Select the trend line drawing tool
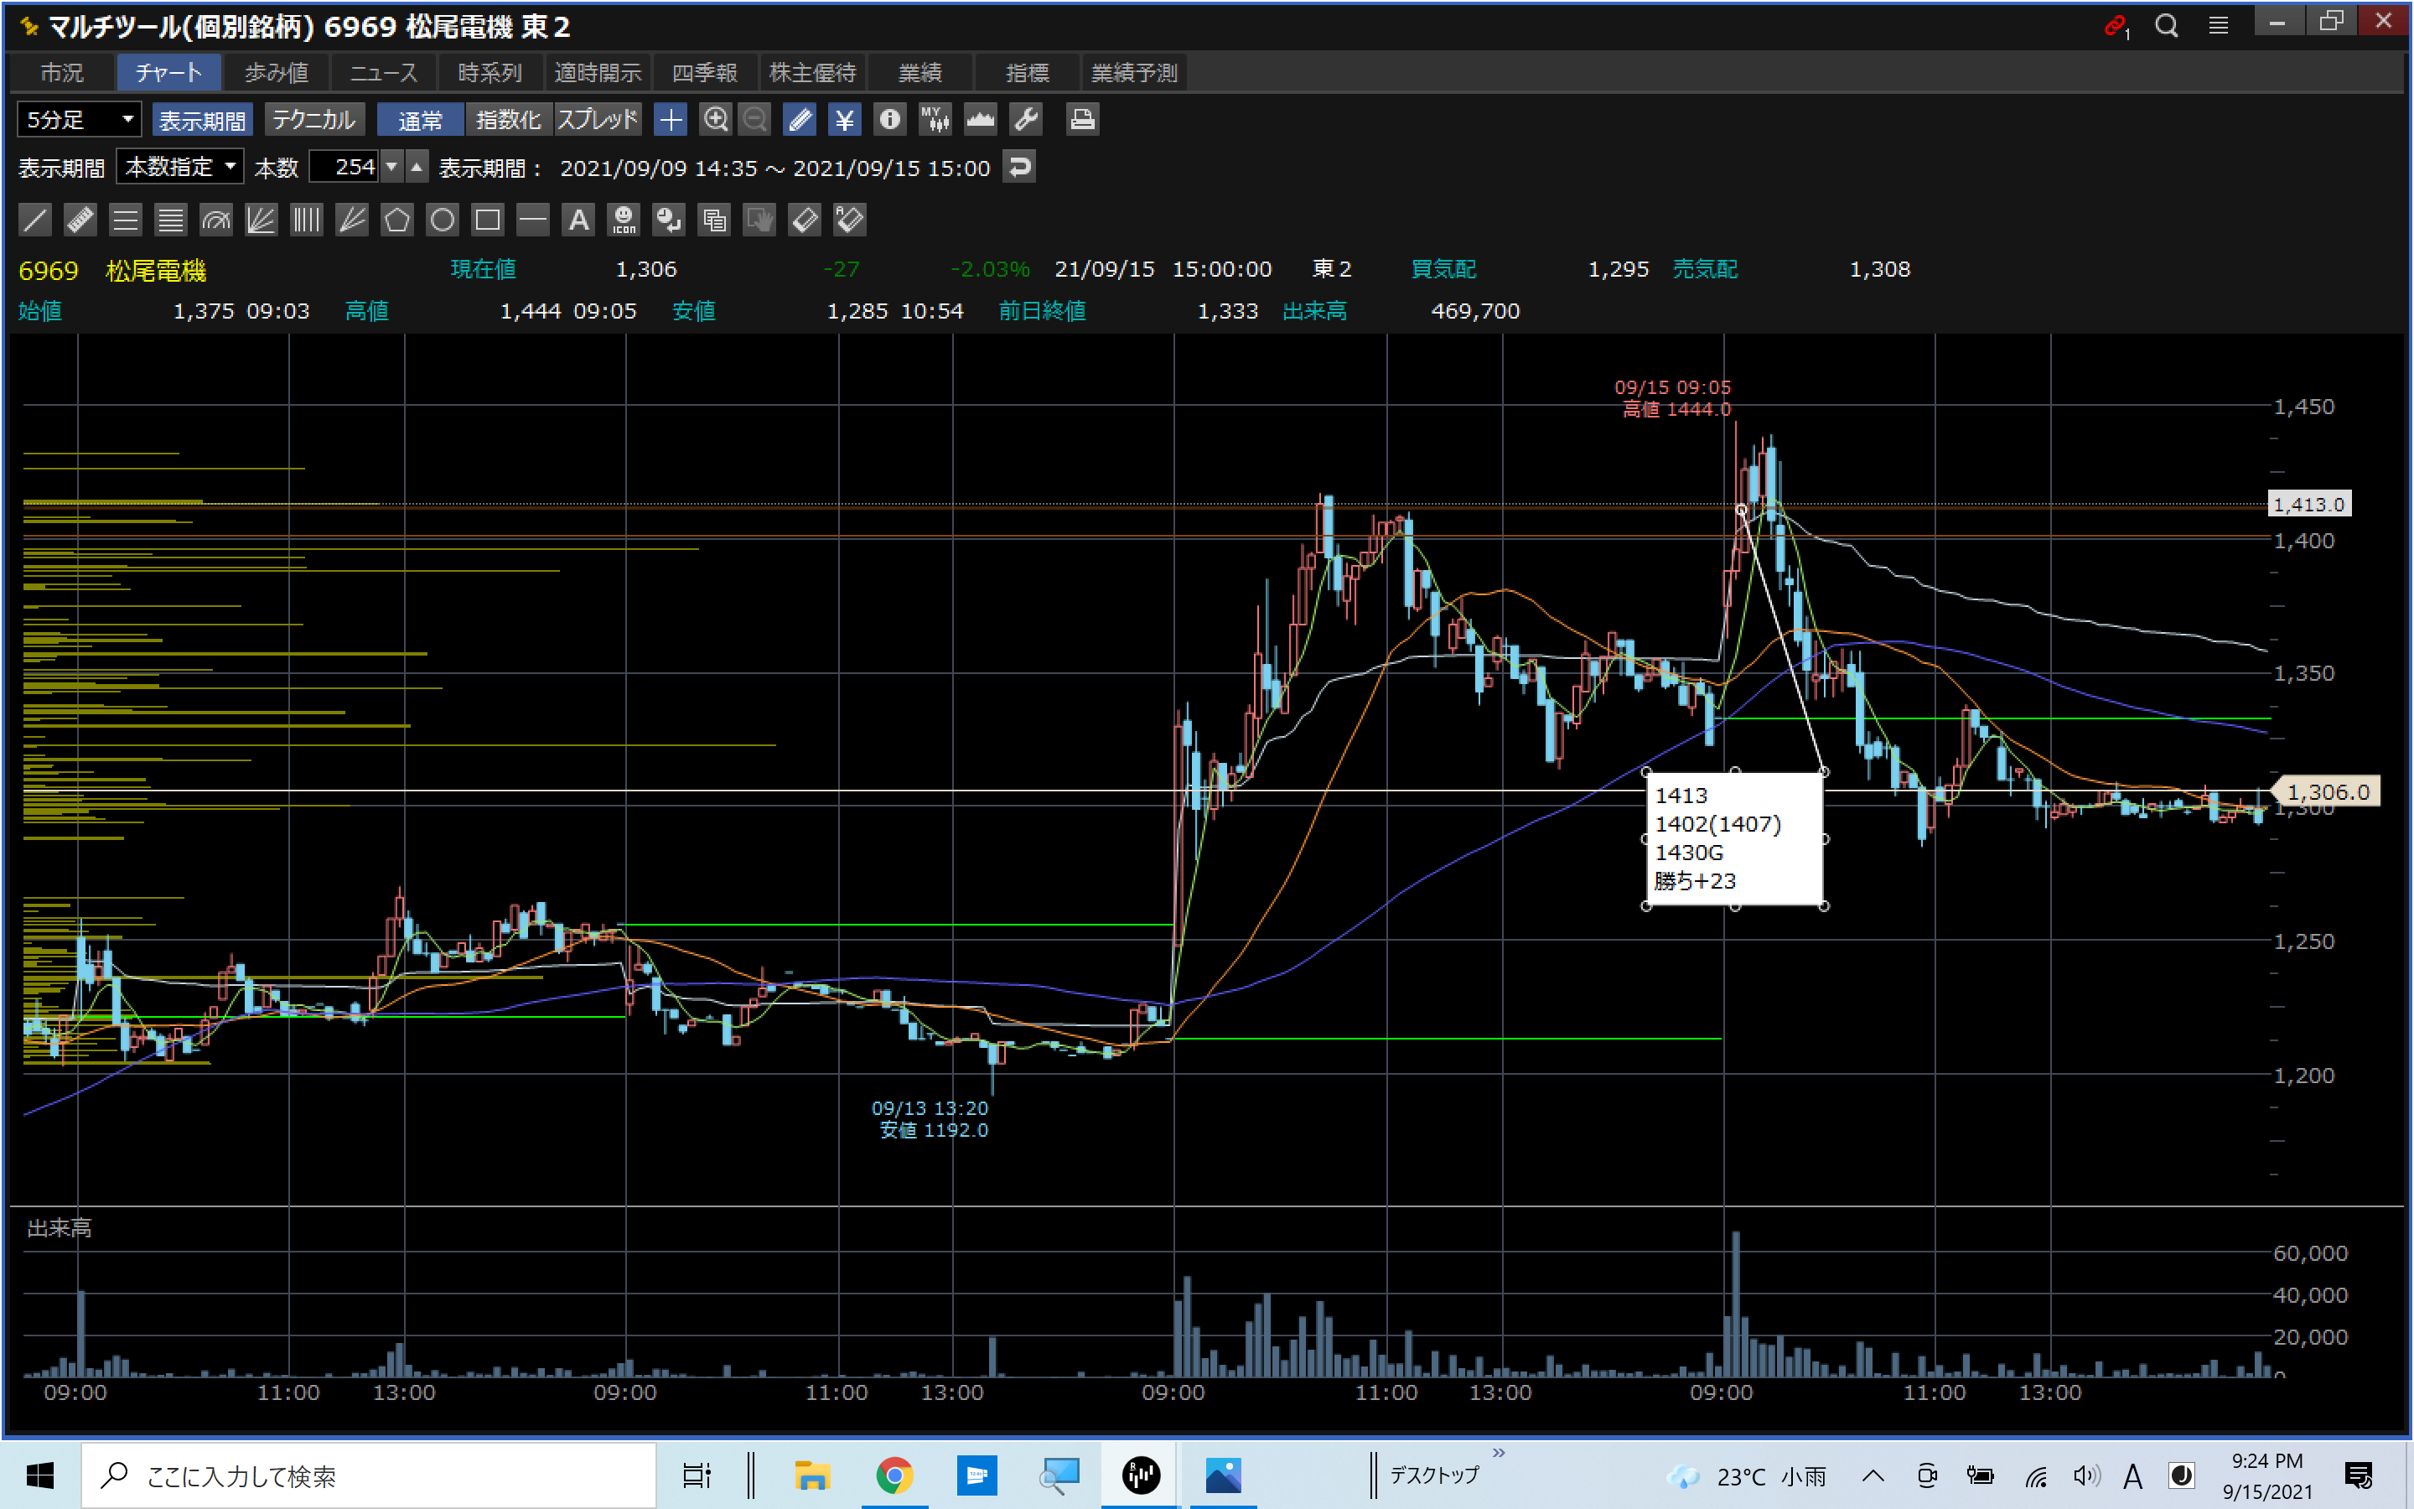Viewport: 2414px width, 1509px height. click(35, 220)
